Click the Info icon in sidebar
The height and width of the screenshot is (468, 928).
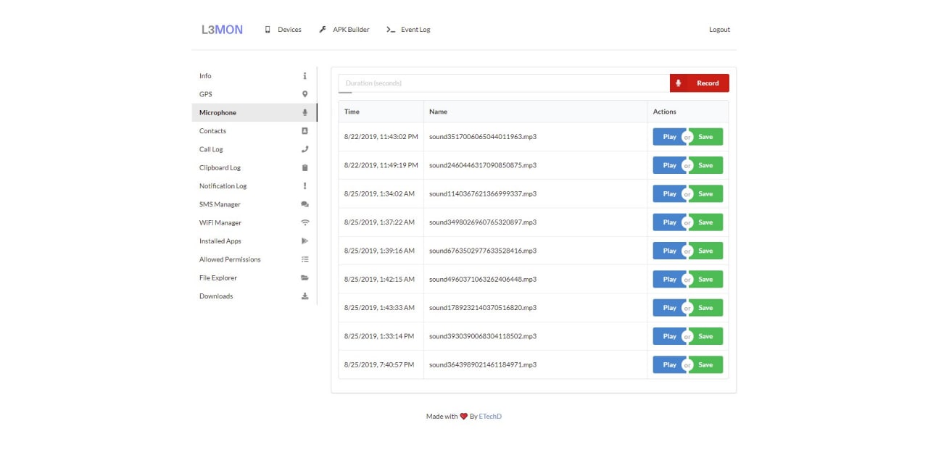pos(304,76)
